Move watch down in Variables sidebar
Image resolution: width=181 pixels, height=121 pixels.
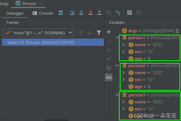109,59
